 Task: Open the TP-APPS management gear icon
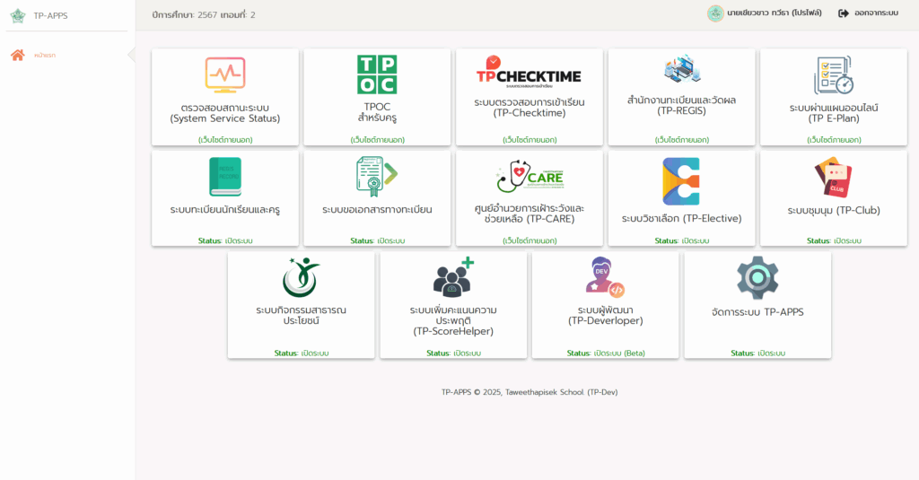(x=757, y=277)
